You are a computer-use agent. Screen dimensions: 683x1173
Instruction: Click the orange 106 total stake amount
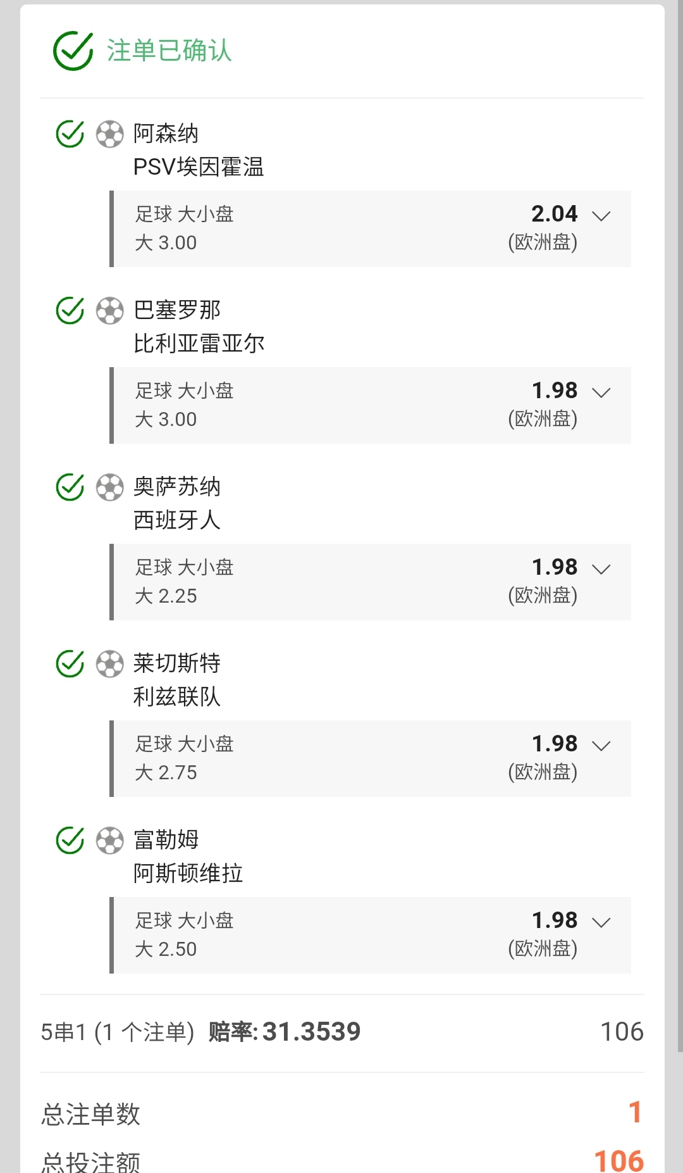[618, 1160]
